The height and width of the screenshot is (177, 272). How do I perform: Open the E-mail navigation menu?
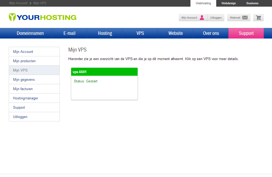pos(69,33)
